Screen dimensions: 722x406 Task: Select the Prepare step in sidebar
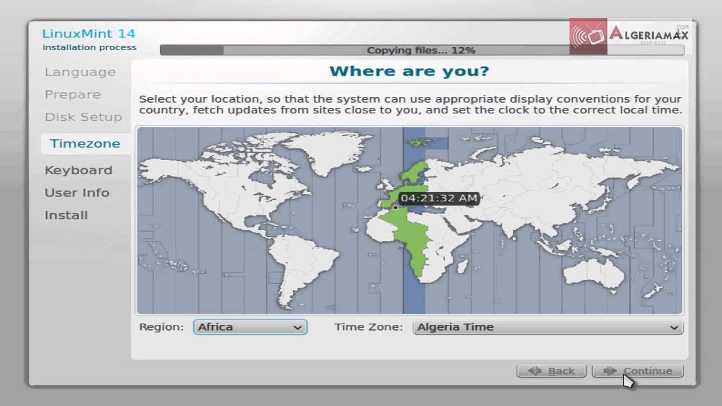click(x=73, y=95)
